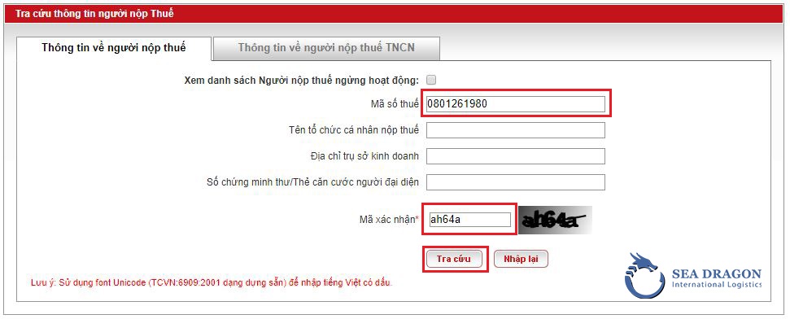The image size is (790, 319).
Task: Click the Nhập lại reset button
Action: pyautogui.click(x=521, y=259)
